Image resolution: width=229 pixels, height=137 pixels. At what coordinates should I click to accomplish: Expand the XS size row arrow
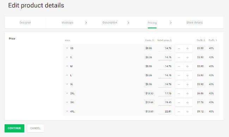tap(67, 48)
